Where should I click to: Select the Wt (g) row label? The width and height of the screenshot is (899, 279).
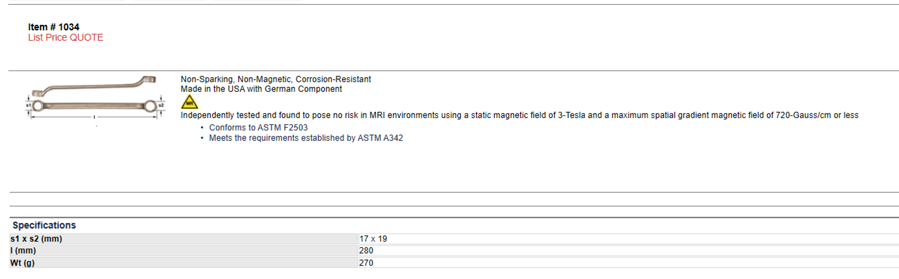(23, 263)
